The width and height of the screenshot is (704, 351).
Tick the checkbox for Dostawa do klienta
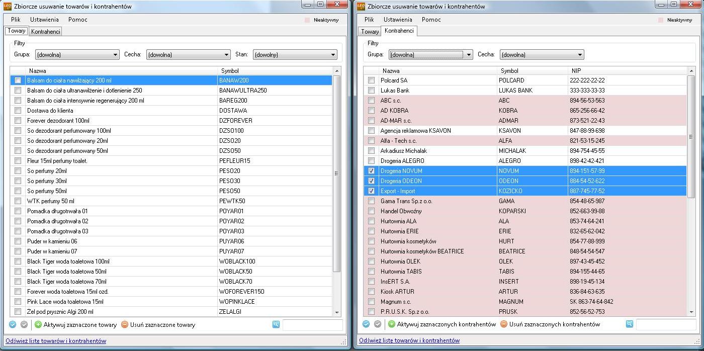18,111
